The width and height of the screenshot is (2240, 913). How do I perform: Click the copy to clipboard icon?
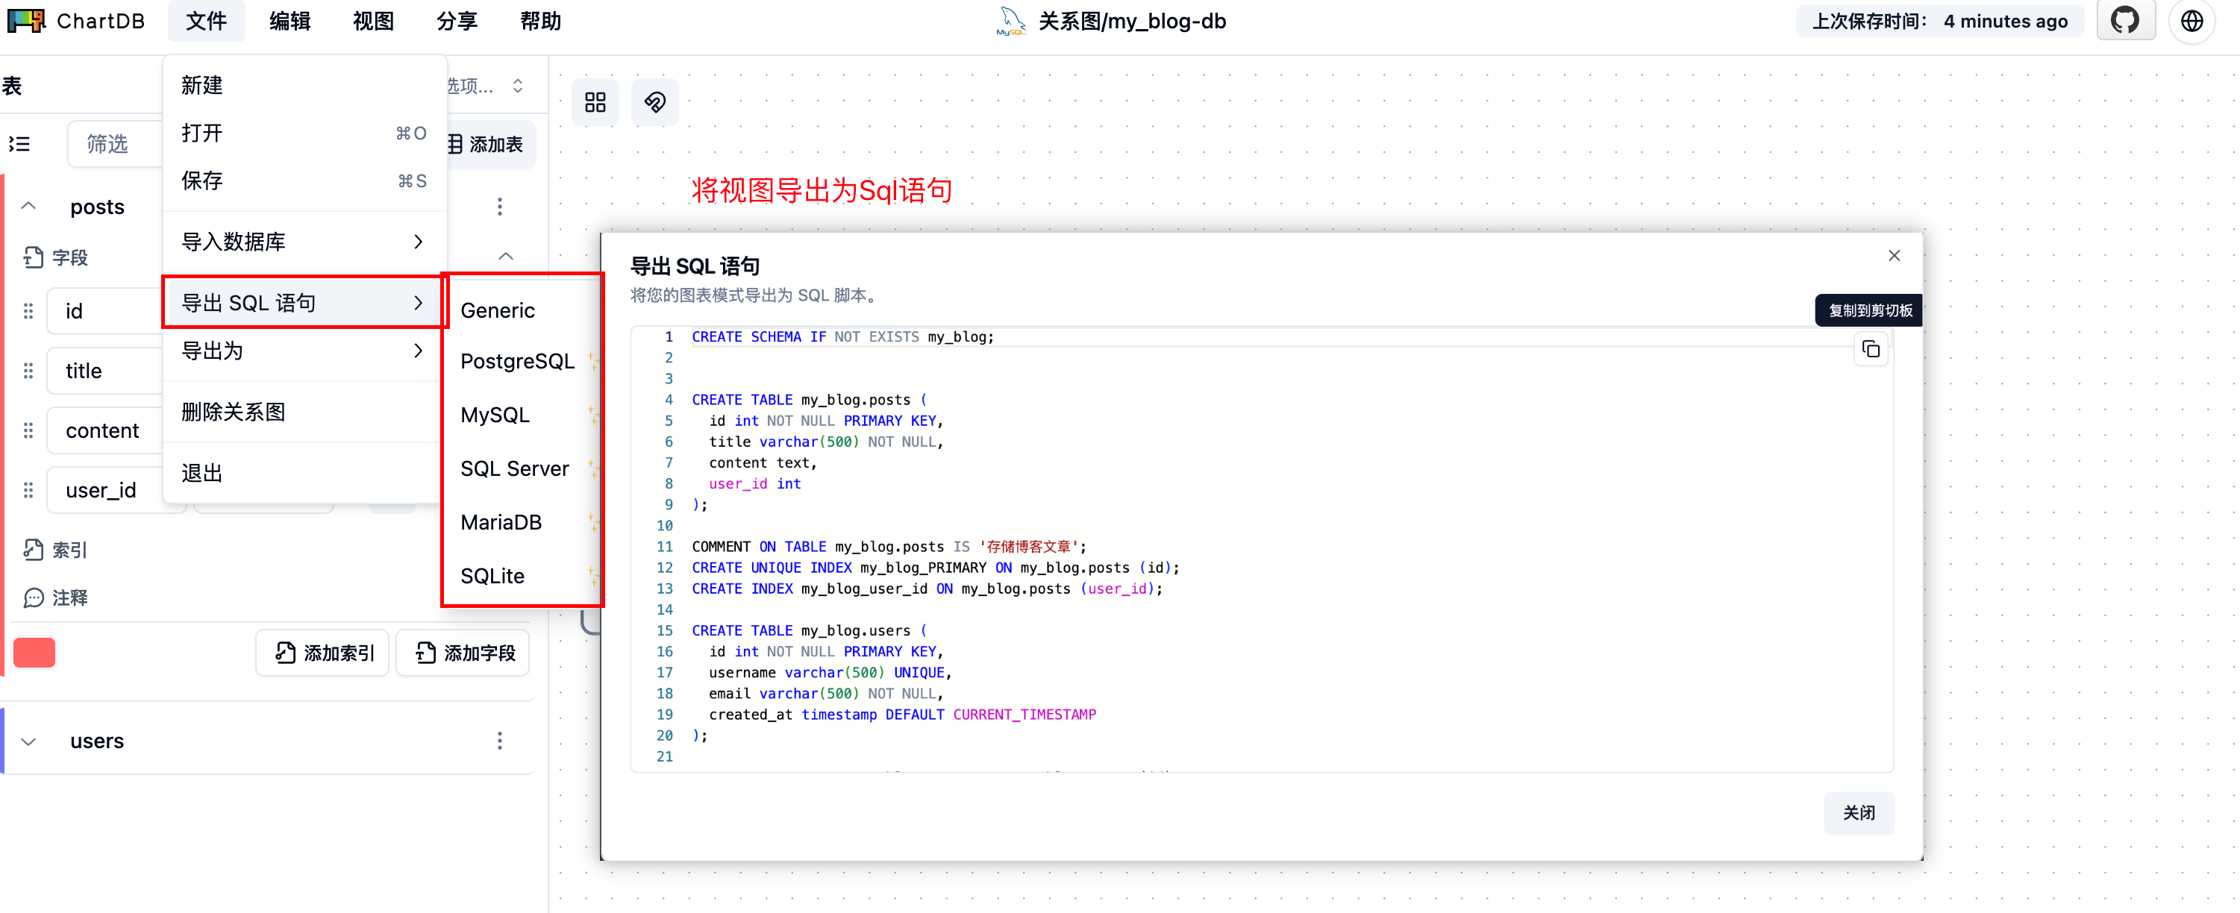click(x=1871, y=350)
